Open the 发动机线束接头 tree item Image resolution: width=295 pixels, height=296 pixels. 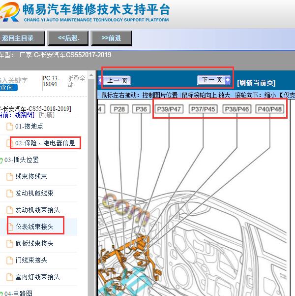37,210
